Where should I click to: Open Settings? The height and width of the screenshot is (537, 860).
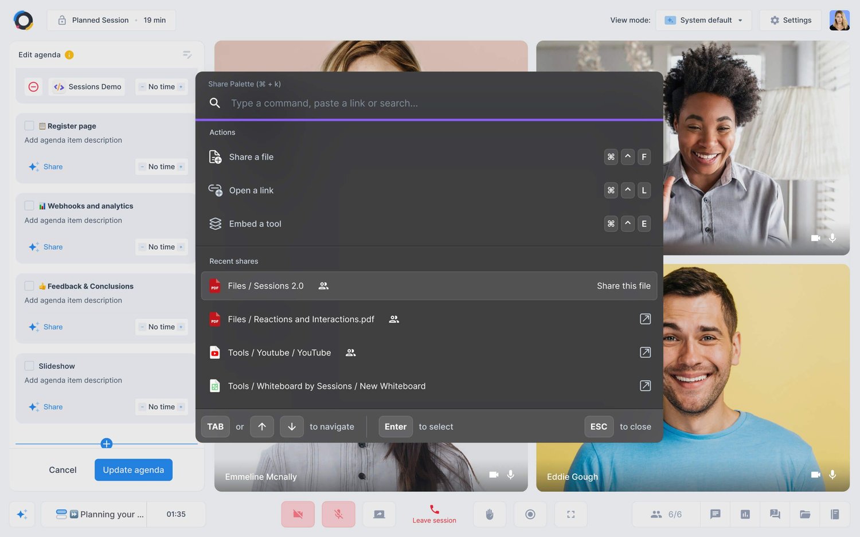[x=791, y=20]
